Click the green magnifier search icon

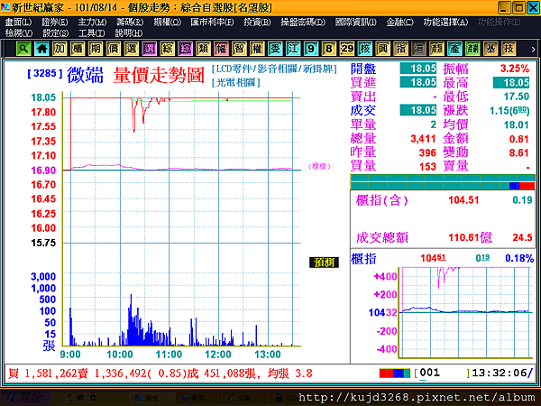coord(23,49)
